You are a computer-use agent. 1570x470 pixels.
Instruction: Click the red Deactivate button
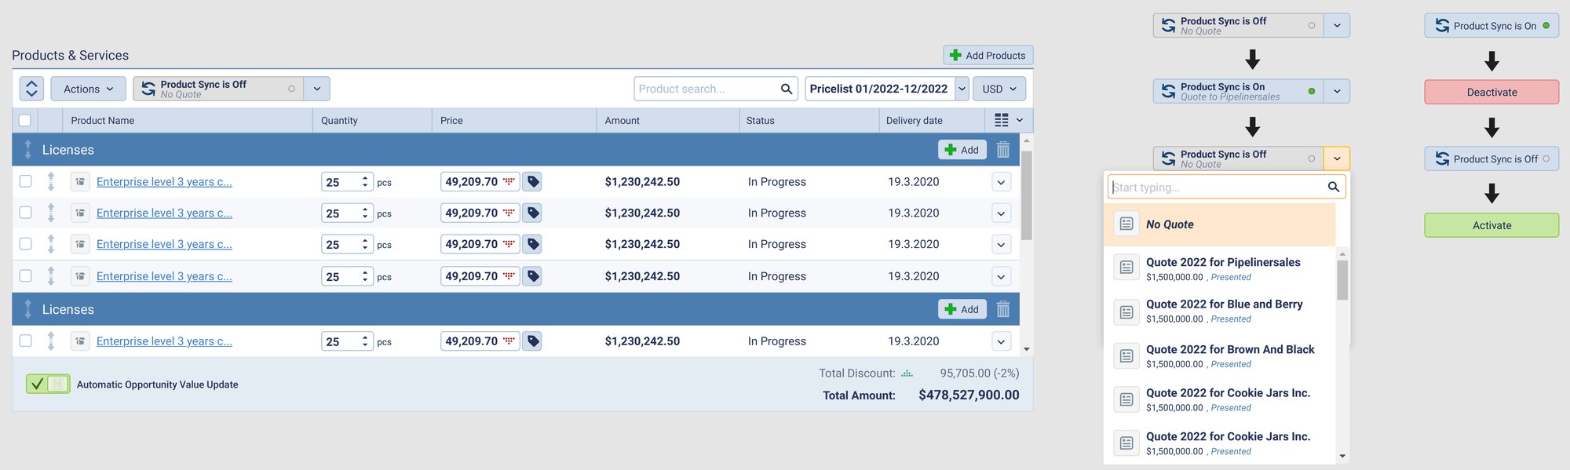pos(1491,92)
